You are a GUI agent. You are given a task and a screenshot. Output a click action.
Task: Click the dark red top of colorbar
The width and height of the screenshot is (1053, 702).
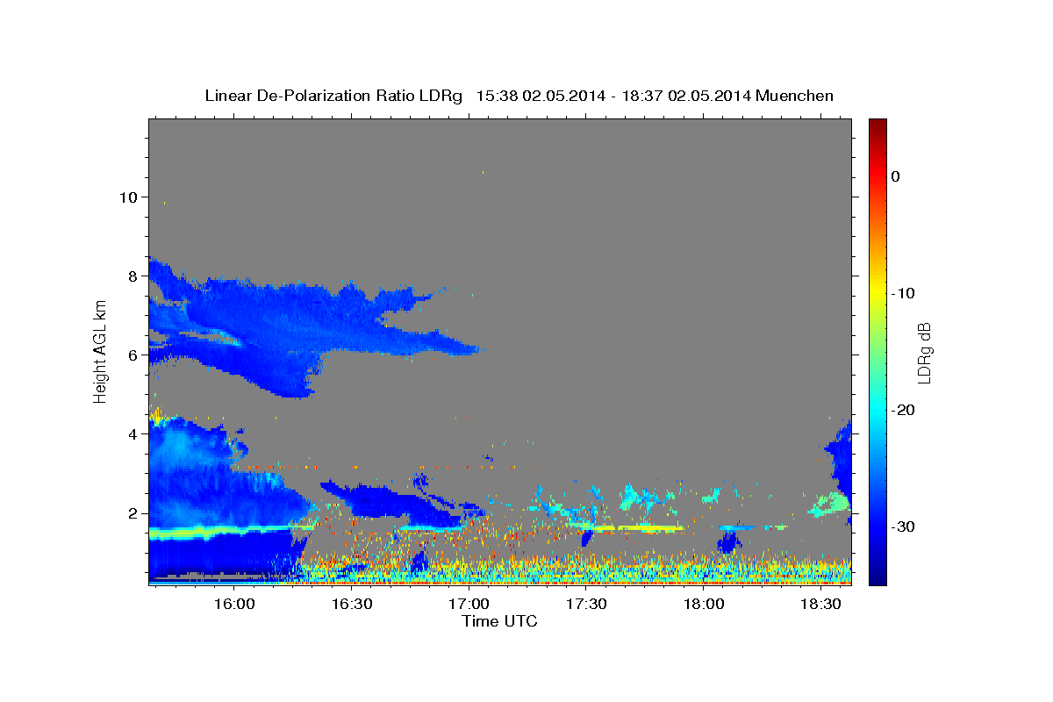click(x=877, y=123)
